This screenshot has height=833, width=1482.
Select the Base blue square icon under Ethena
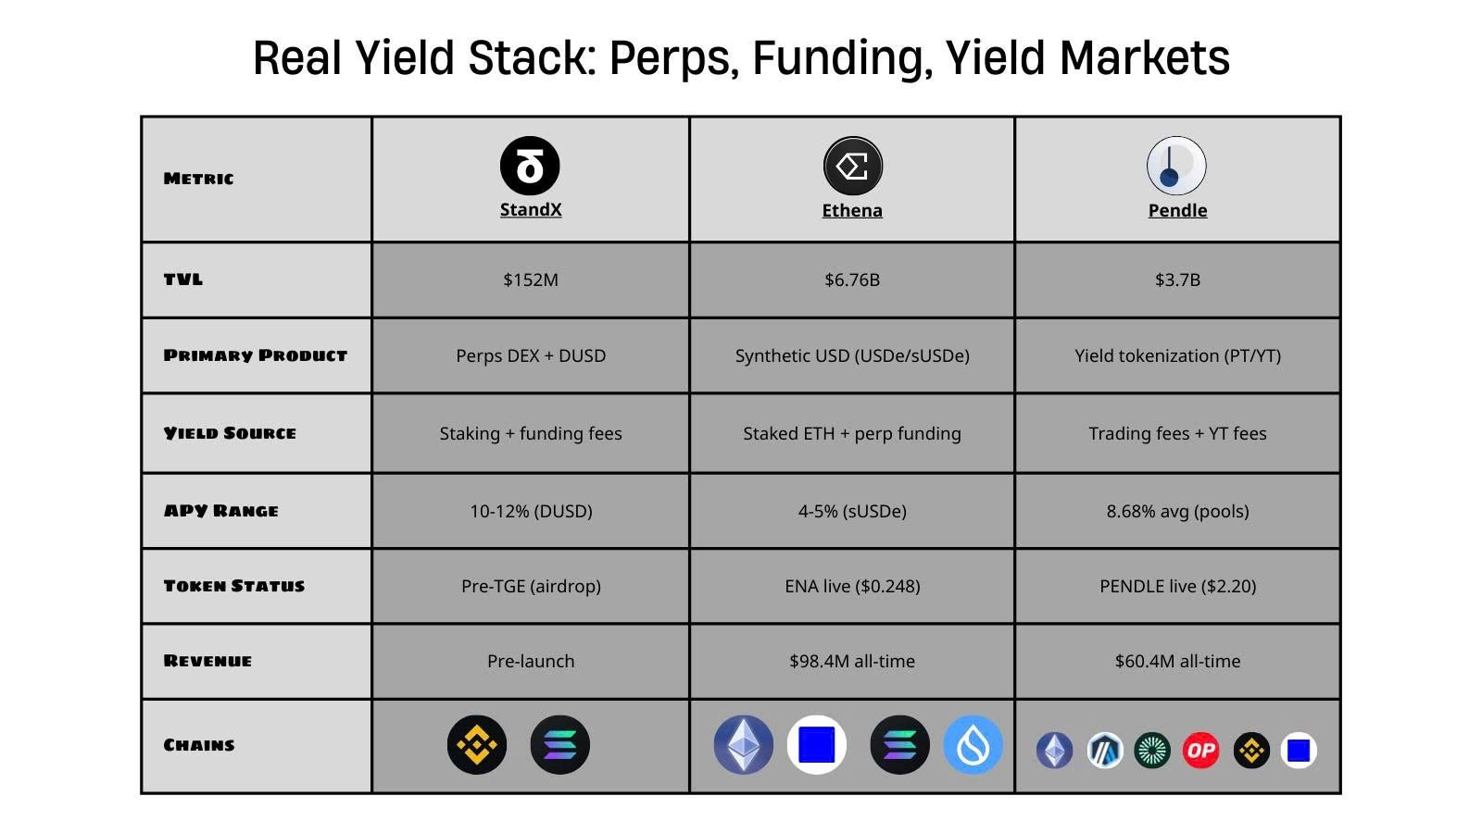816,745
